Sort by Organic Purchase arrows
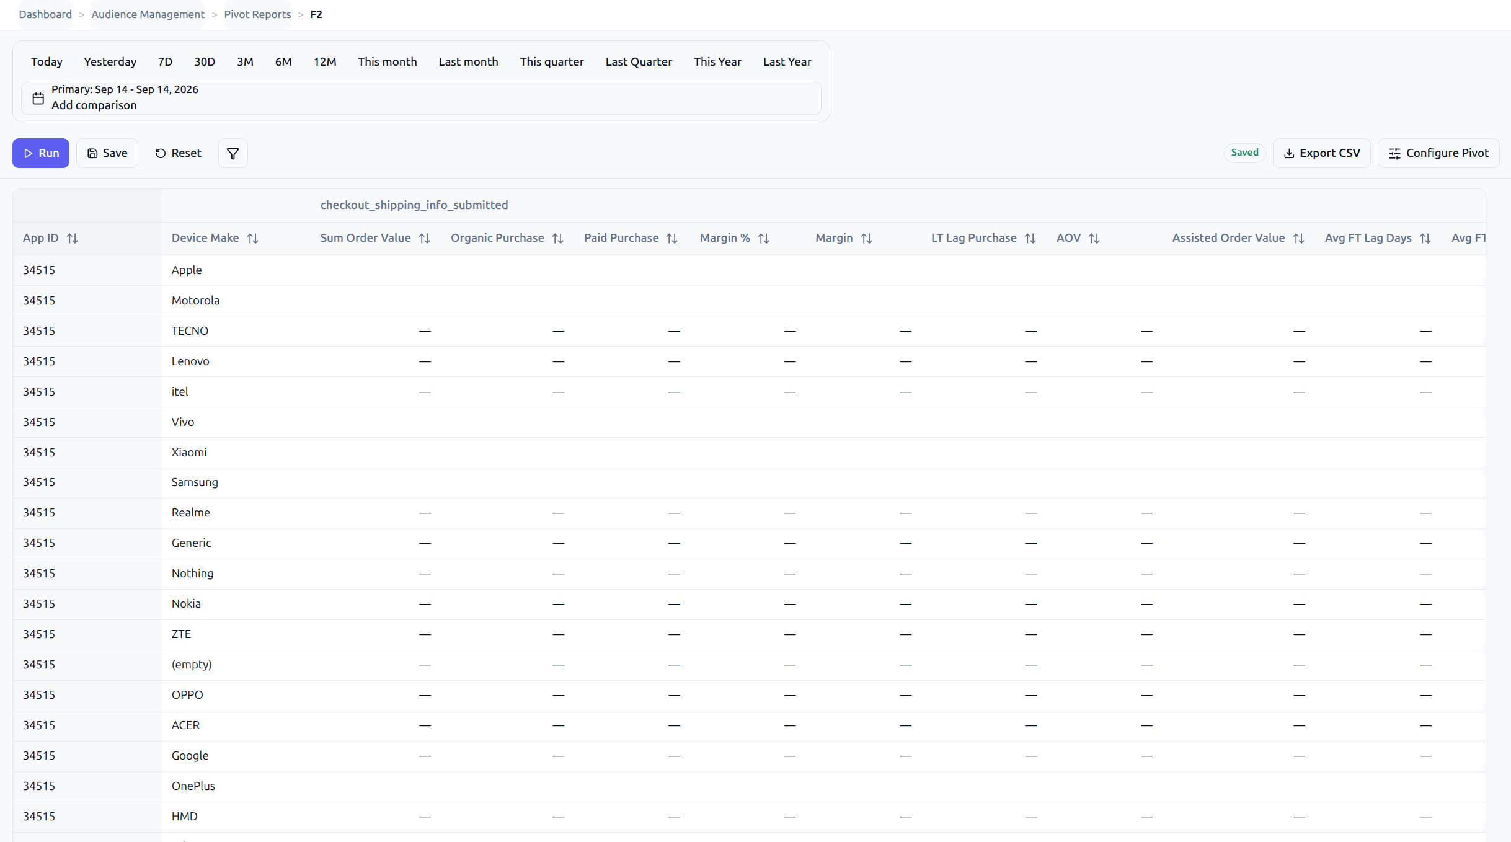1511x842 pixels. click(x=557, y=238)
